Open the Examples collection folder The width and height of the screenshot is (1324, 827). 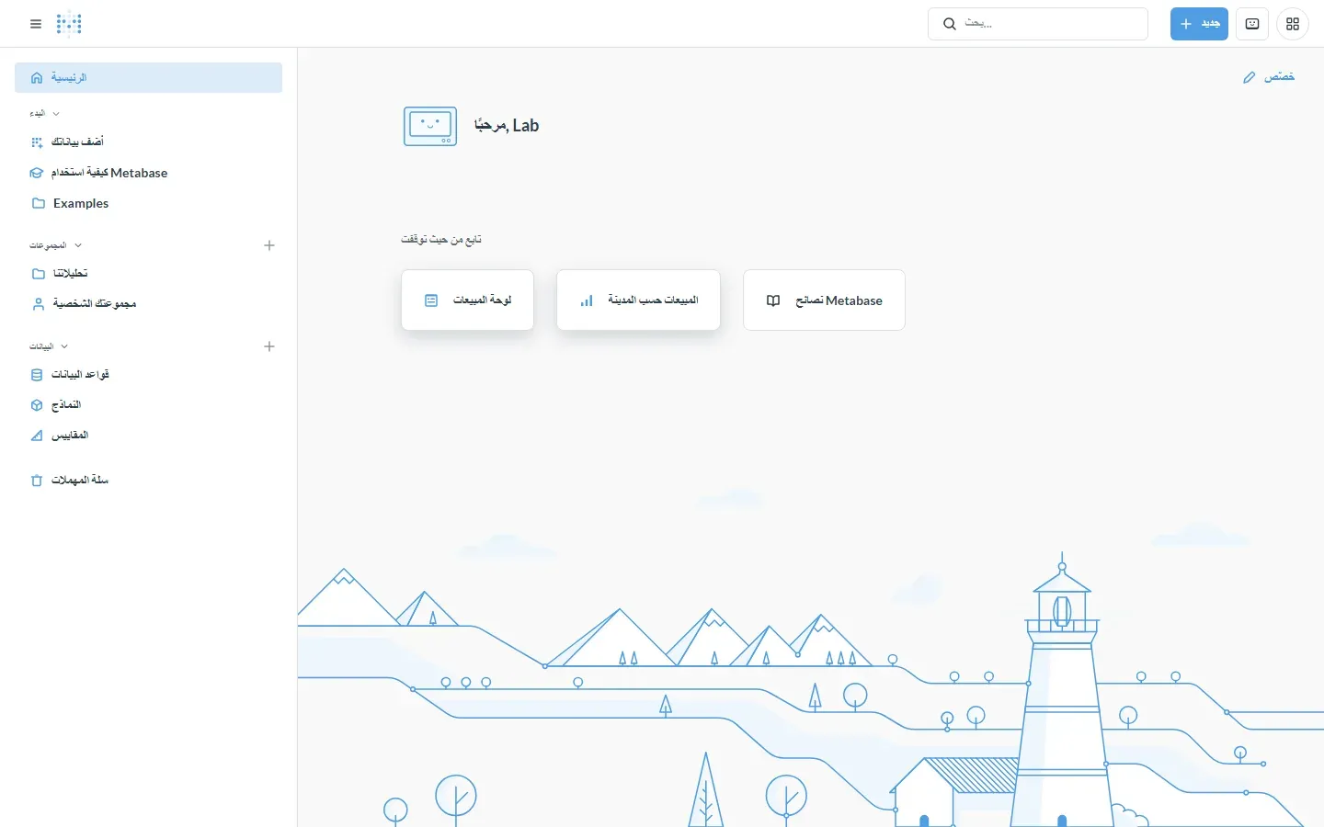click(x=148, y=203)
